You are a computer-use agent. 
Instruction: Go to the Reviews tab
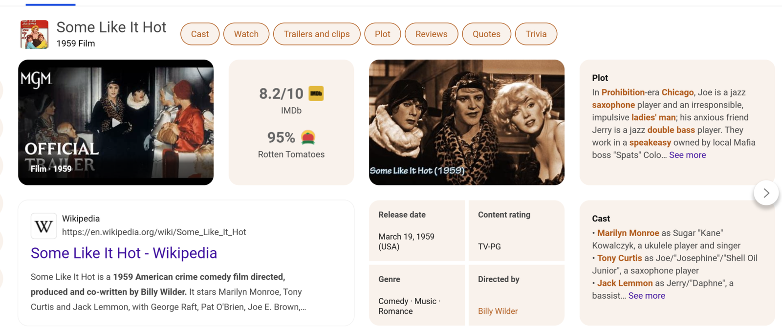431,34
